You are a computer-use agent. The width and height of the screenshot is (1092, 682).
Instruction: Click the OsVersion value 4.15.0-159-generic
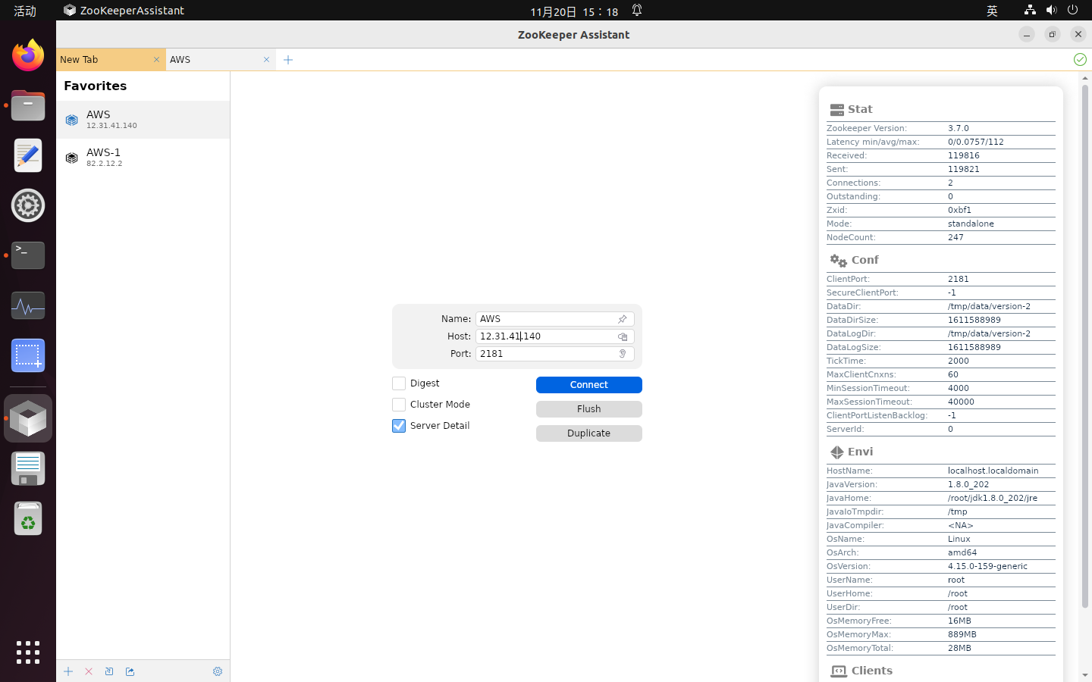point(988,567)
